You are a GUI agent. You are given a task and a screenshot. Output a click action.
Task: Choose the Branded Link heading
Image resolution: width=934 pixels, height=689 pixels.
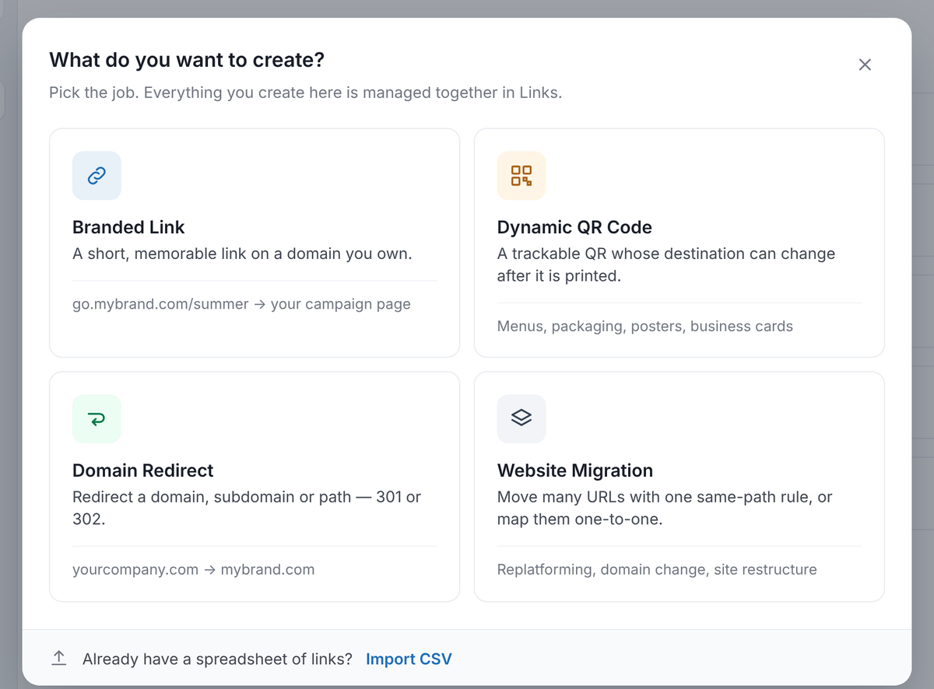tap(128, 227)
